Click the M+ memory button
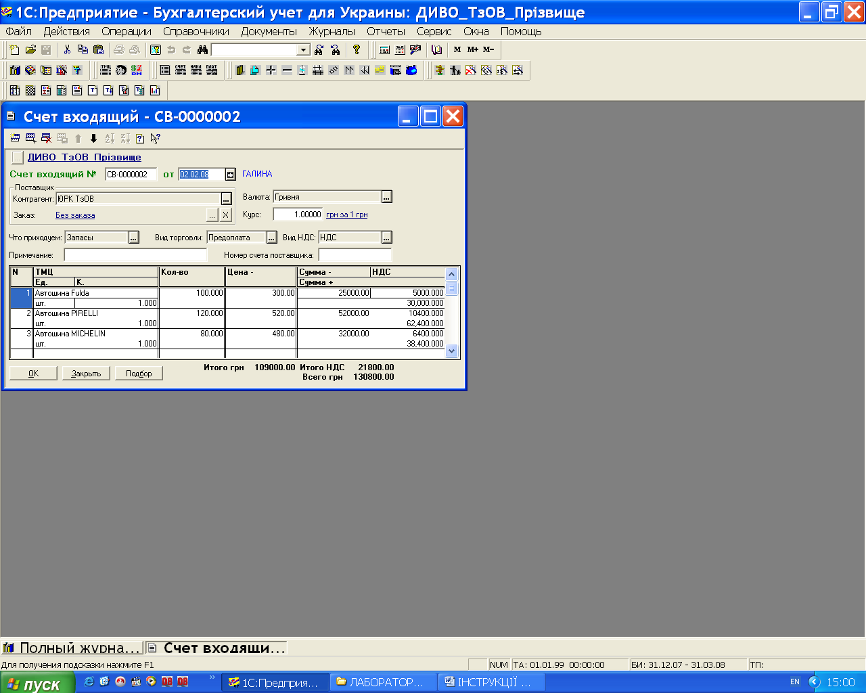 click(x=472, y=49)
